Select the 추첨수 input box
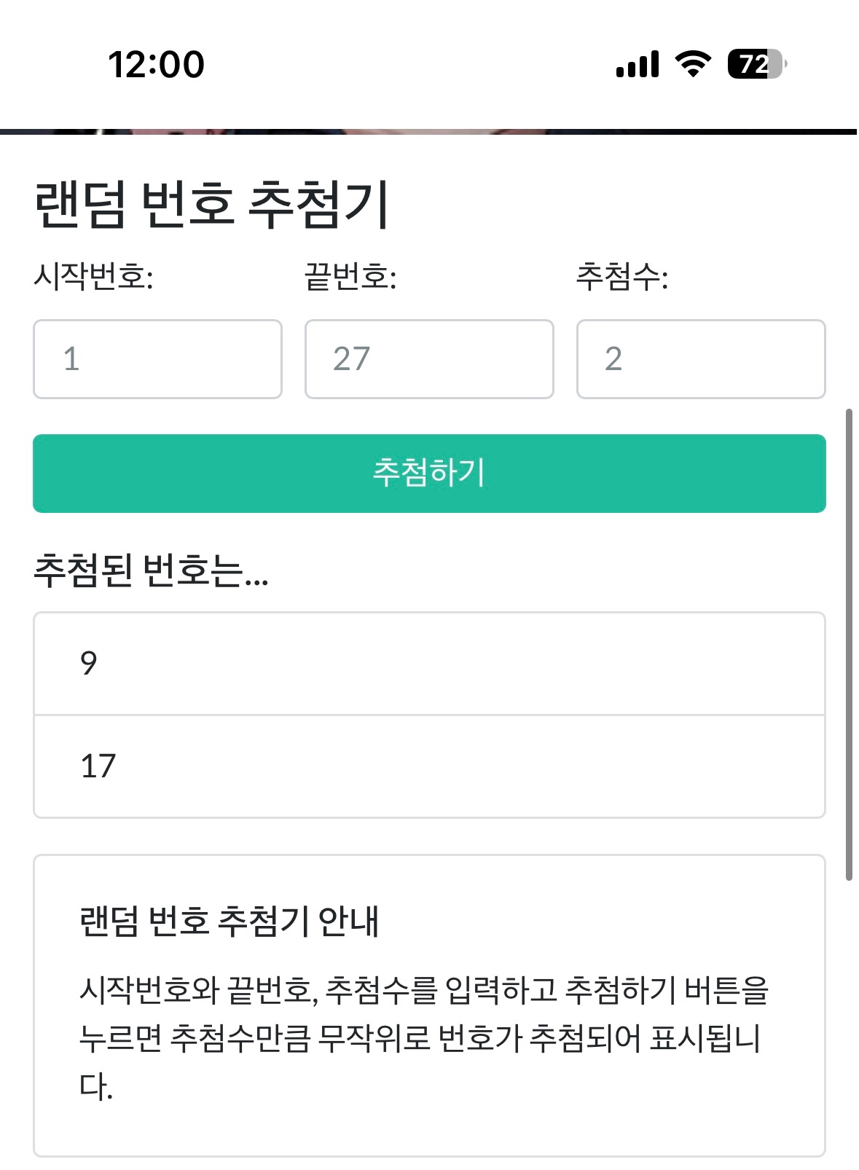The image size is (859, 1170). [x=701, y=359]
